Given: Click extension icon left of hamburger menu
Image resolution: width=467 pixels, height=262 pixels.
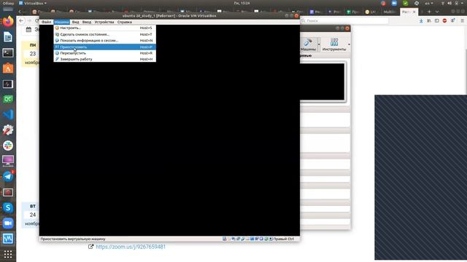Looking at the screenshot, I should point(452,21).
